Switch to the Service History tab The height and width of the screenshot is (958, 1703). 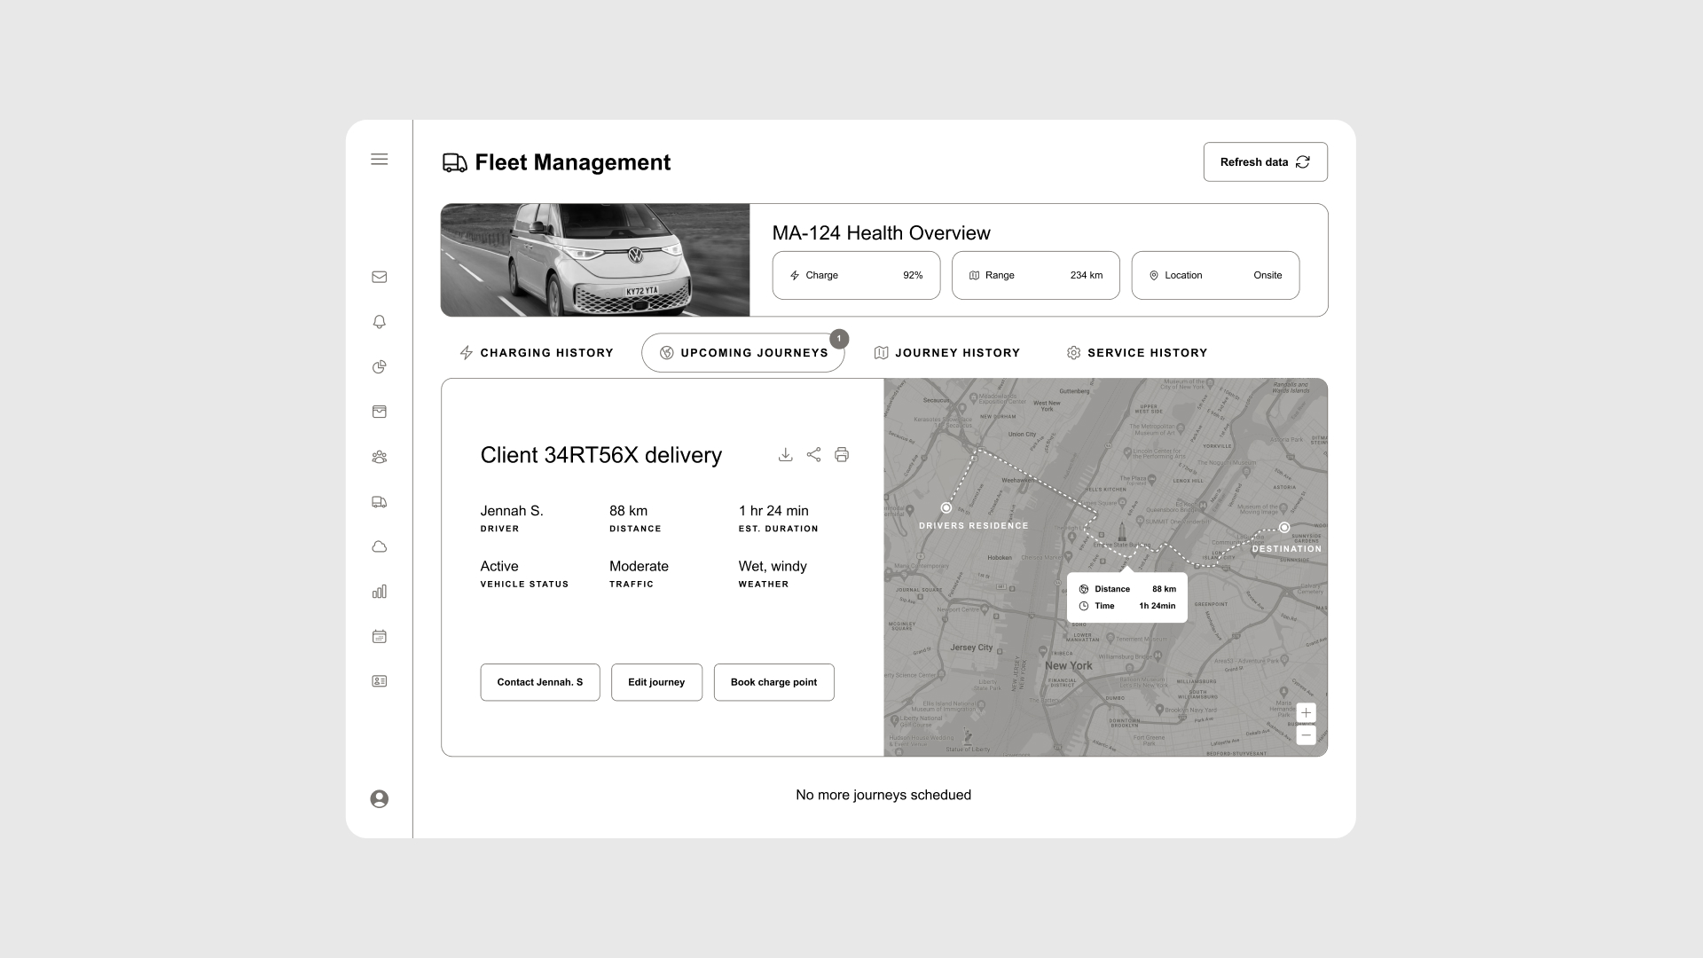1137,352
